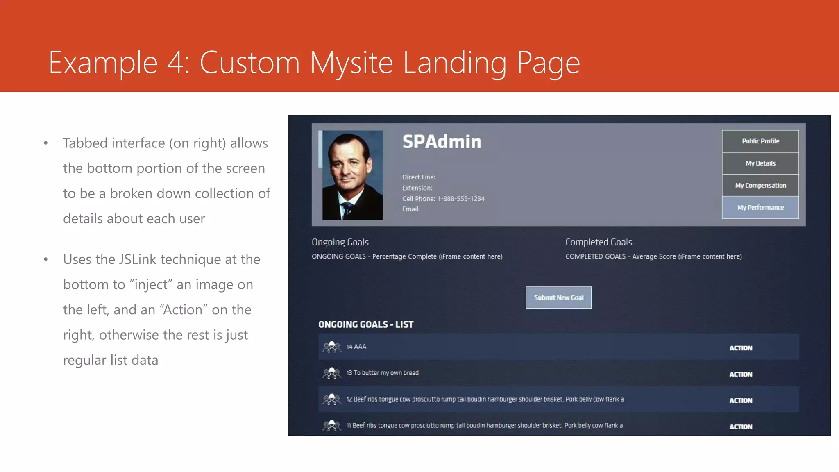Image resolution: width=839 pixels, height=472 pixels.
Task: Click the cell phone number 1-888-555-1234
Action: [x=460, y=199]
